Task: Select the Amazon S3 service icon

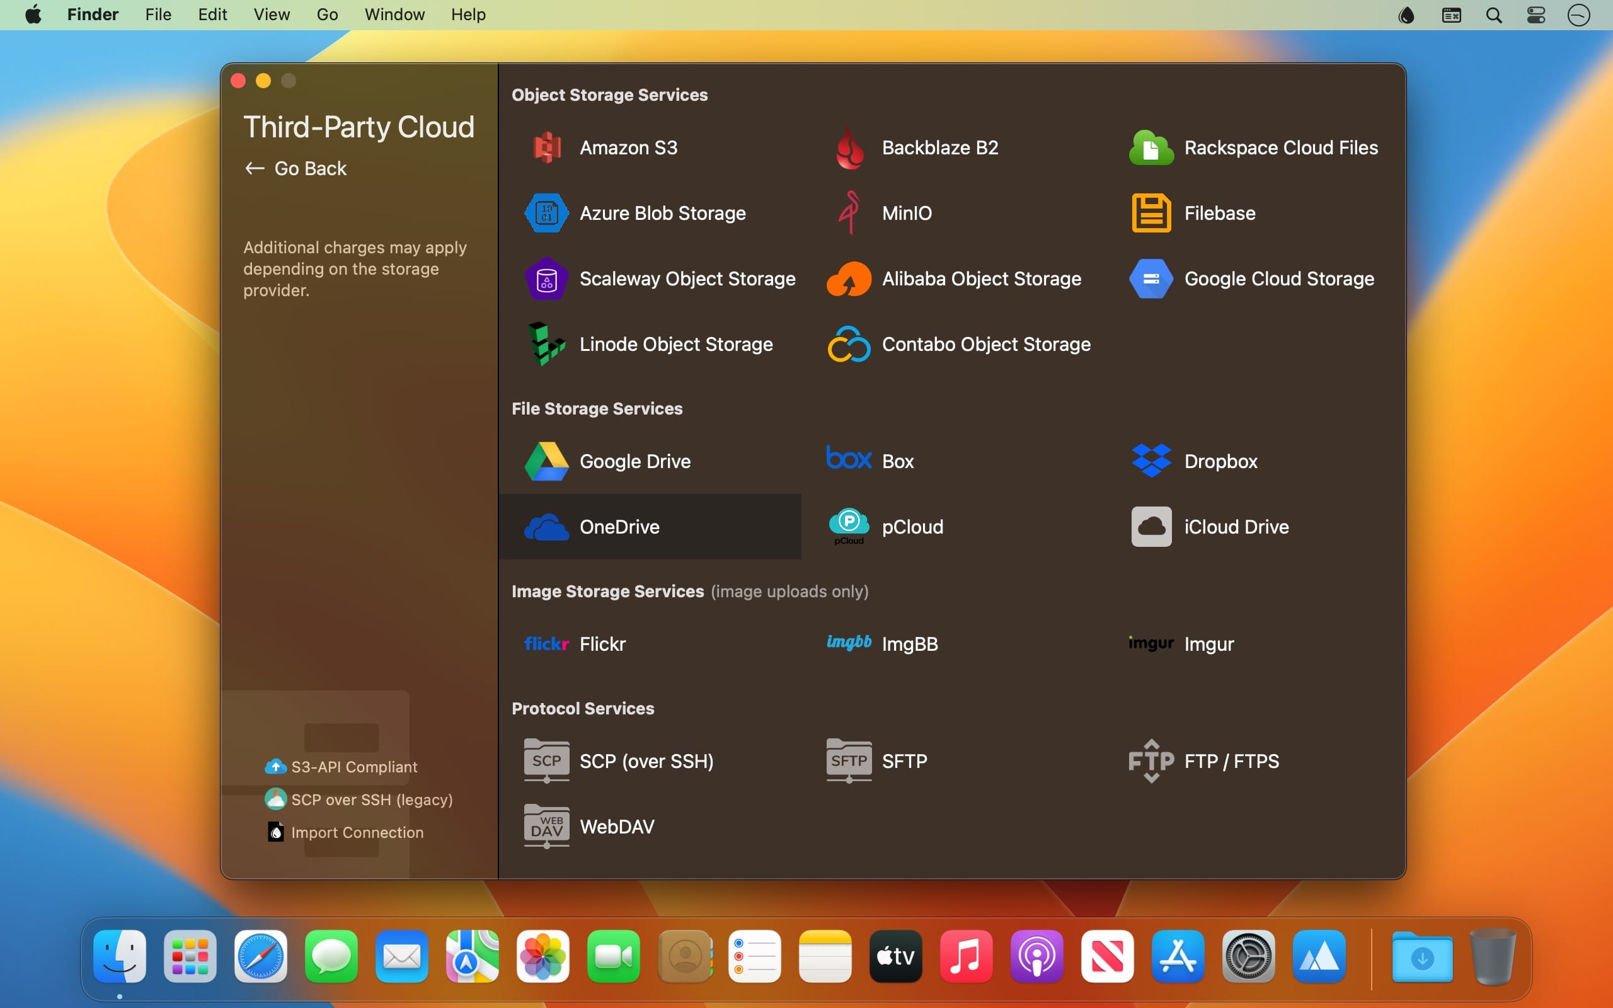Action: click(546, 147)
